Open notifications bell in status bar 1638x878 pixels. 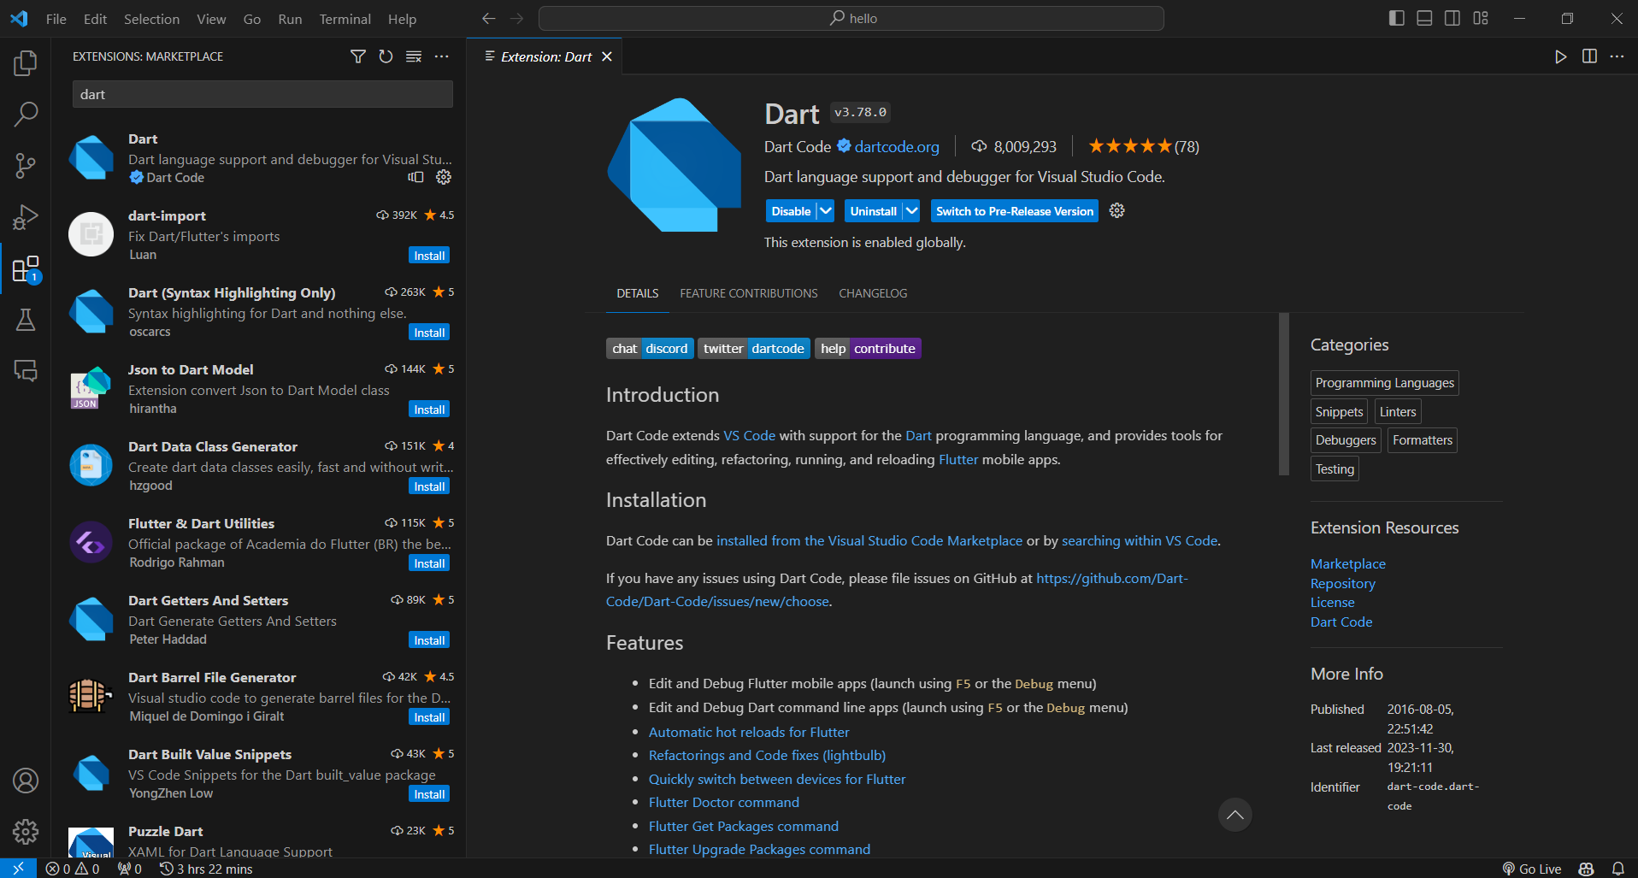1618,869
